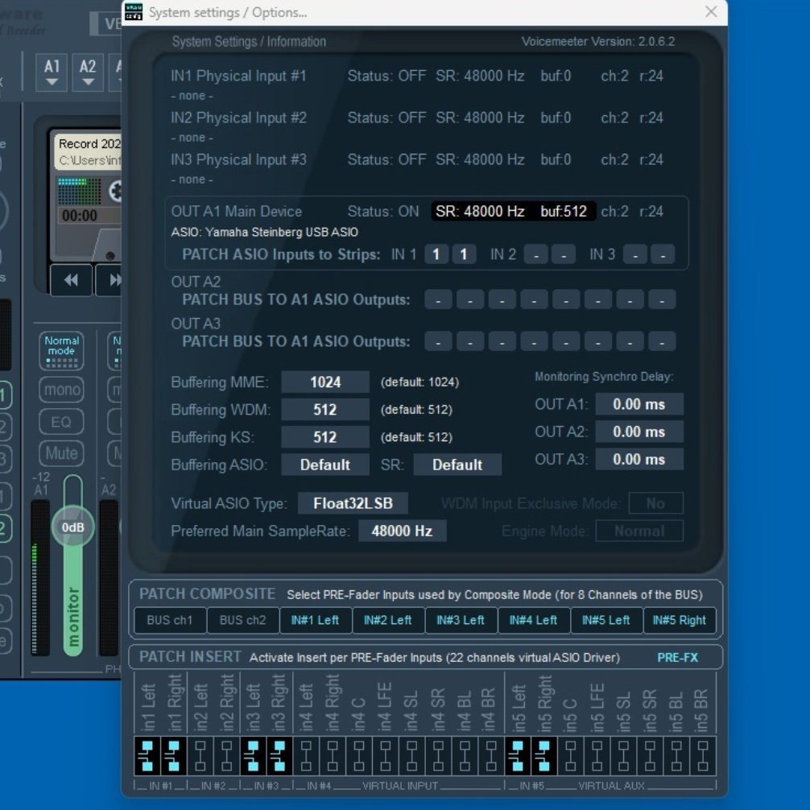Turn on the in5 BL insert

point(676,756)
